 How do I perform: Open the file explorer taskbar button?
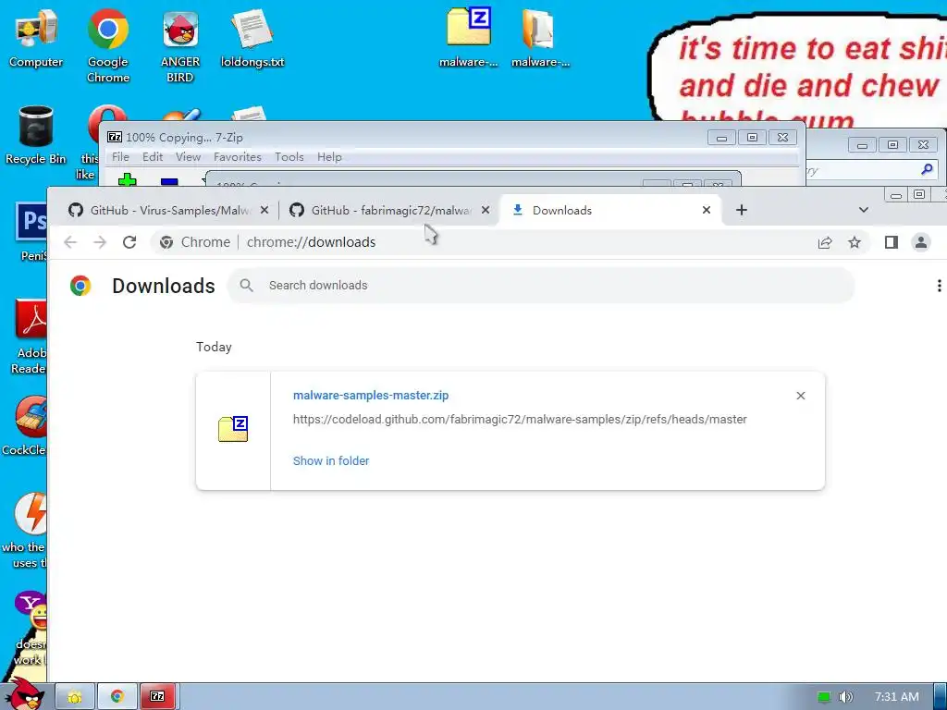75,697
